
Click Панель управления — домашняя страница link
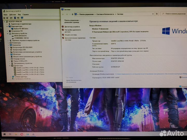tap(72, 21)
